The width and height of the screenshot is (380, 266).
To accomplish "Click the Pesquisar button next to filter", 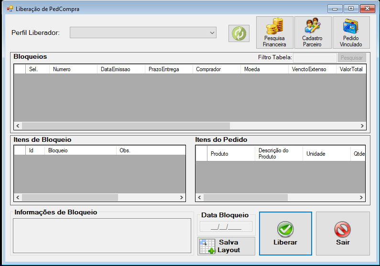I will 352,58.
